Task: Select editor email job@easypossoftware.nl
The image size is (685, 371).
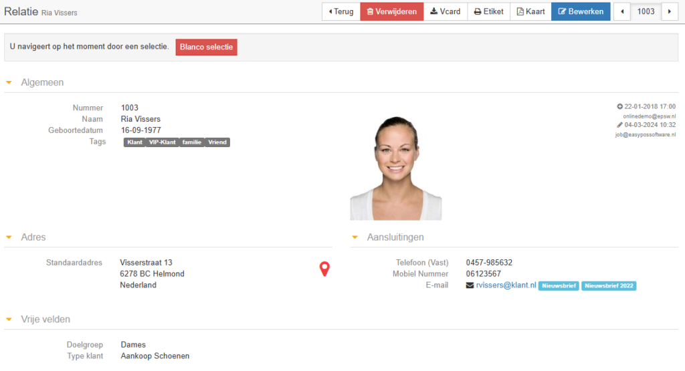Action: 646,135
